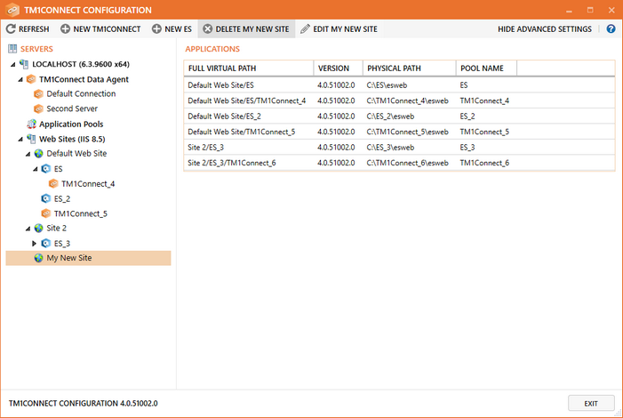Select Delete My New Site command
The height and width of the screenshot is (418, 623).
coord(246,28)
